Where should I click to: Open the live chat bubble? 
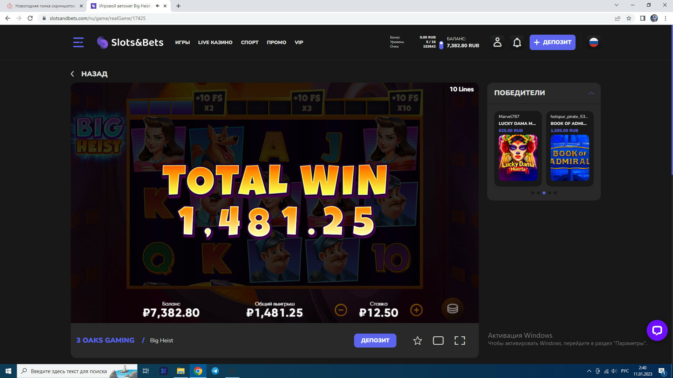pyautogui.click(x=657, y=330)
